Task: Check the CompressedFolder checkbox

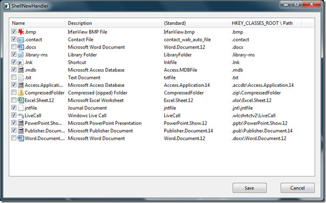Action: (x=13, y=92)
